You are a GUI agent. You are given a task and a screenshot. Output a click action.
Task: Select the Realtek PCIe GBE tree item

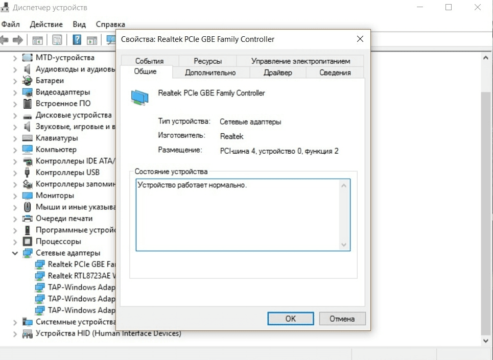(x=75, y=265)
